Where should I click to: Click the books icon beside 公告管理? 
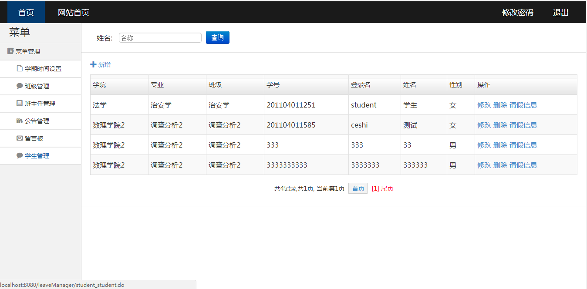[x=19, y=121]
